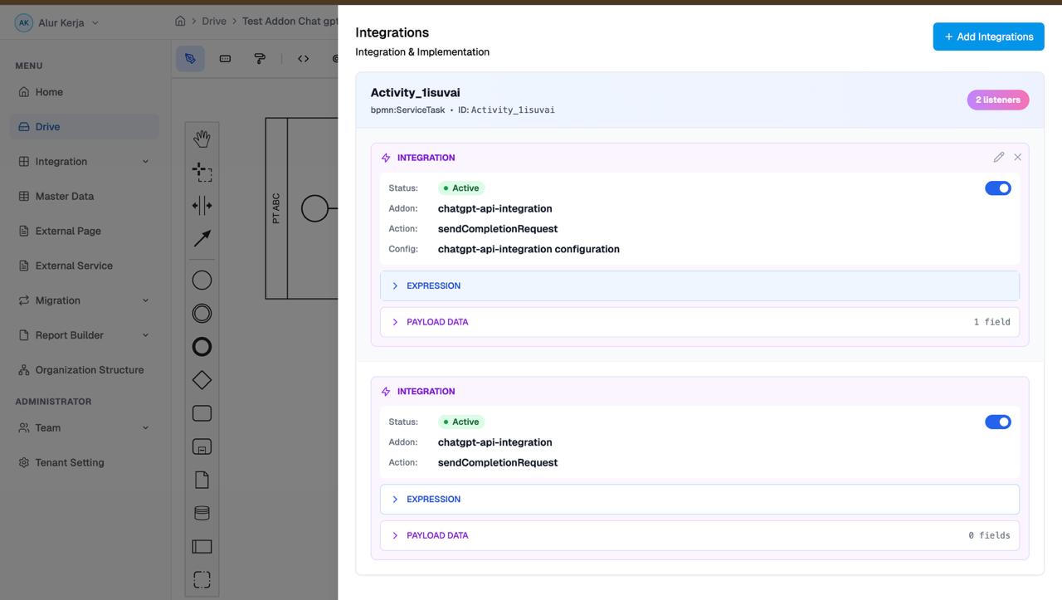This screenshot has width=1062, height=600.
Task: Click the Add Integrations button
Action: point(988,37)
